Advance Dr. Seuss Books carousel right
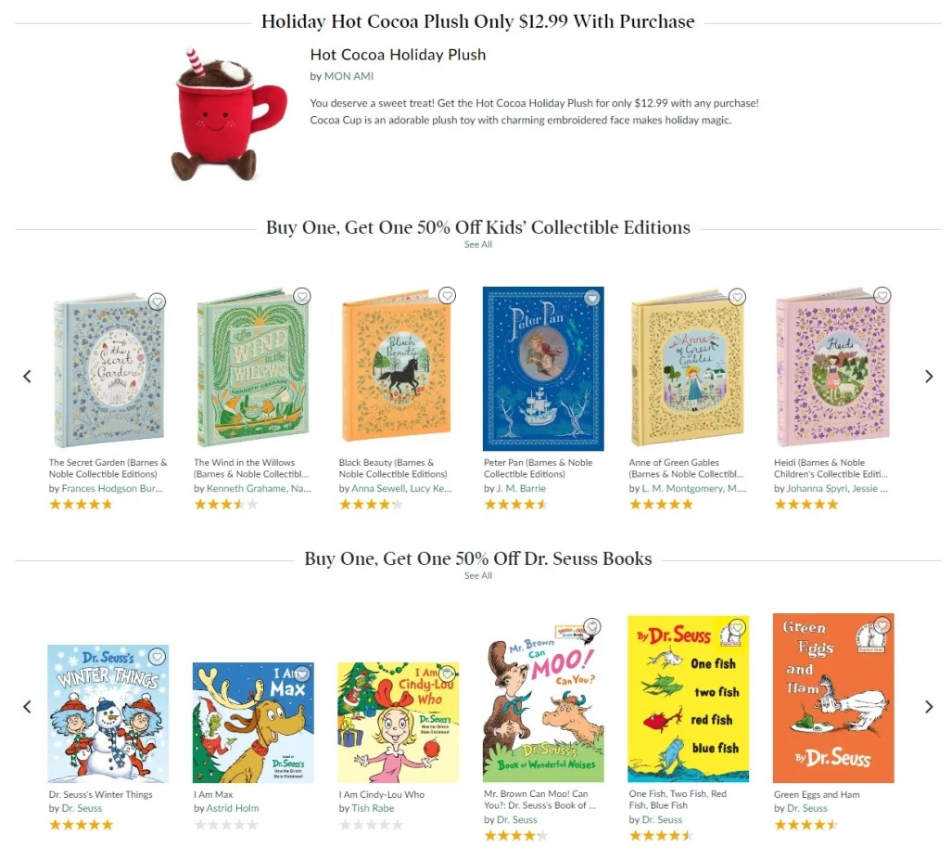The image size is (951, 860). pos(929,706)
